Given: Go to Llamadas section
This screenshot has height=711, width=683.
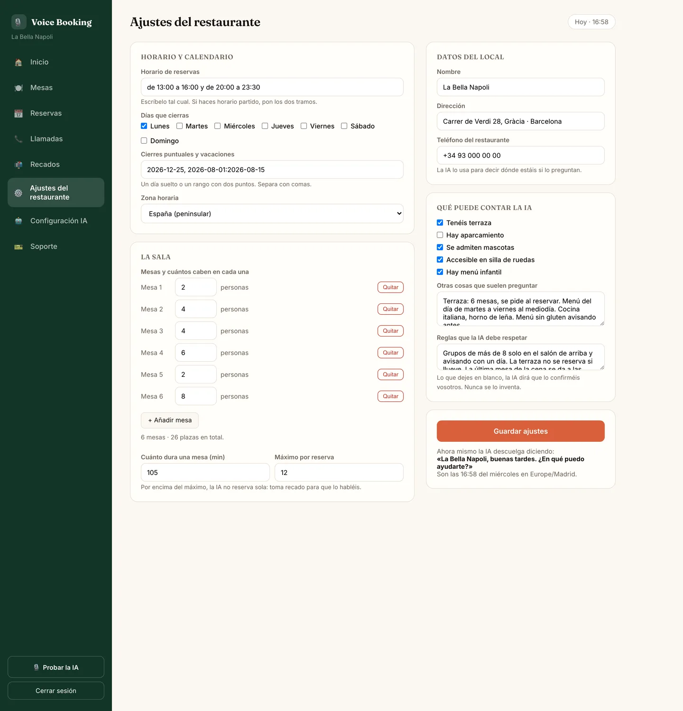Looking at the screenshot, I should coord(56,139).
